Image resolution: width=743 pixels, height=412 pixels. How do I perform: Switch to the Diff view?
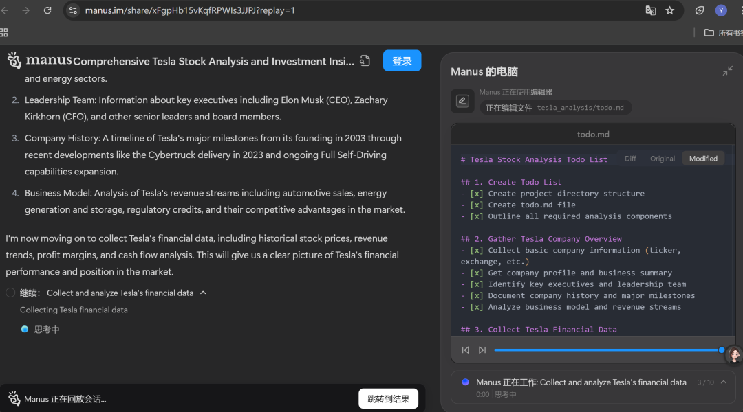630,159
